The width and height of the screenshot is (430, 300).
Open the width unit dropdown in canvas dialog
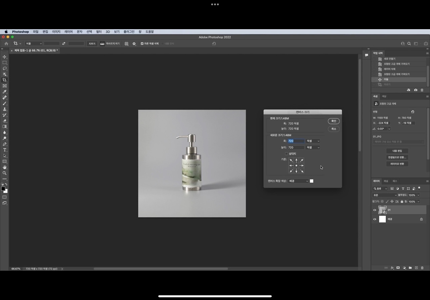coord(313,141)
